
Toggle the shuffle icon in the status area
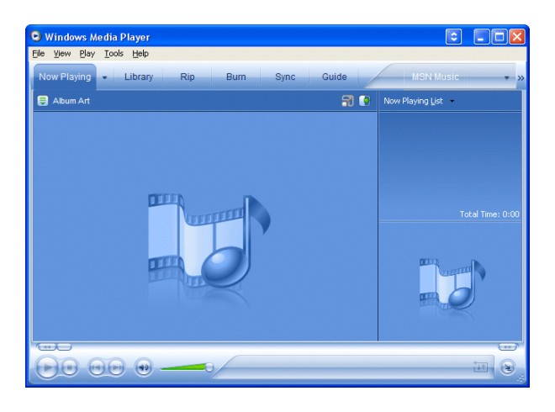click(x=480, y=367)
